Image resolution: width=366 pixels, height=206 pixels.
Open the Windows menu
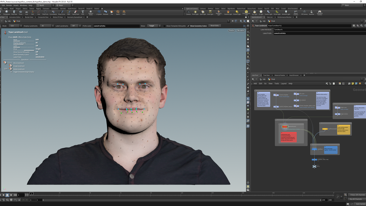coord(23,5)
